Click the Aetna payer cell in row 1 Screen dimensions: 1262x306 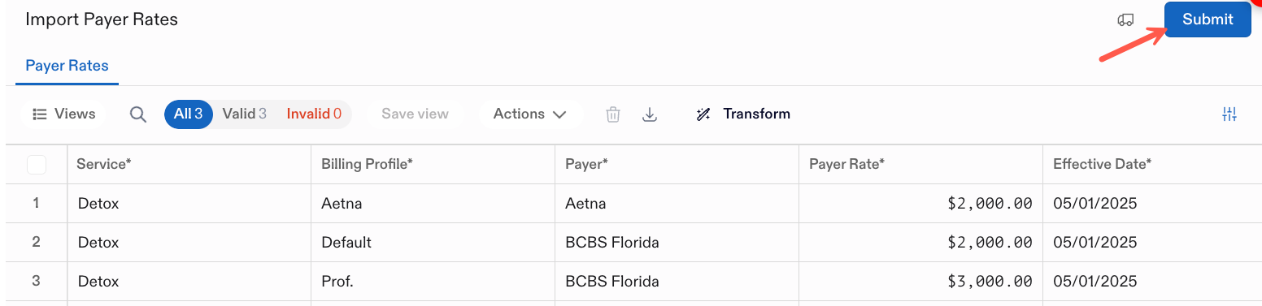(677, 204)
